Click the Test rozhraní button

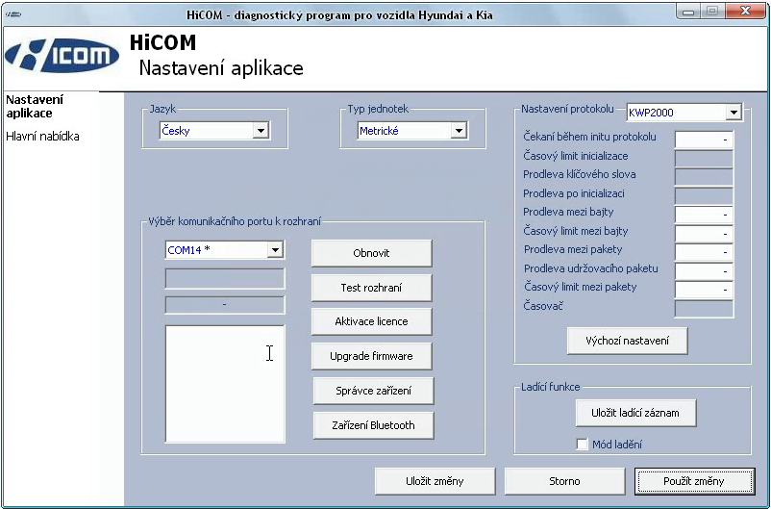371,288
